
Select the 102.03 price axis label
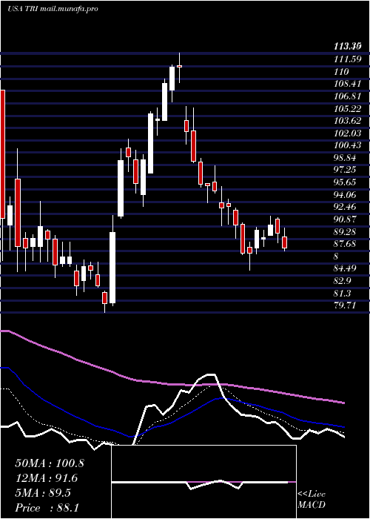pos(347,133)
